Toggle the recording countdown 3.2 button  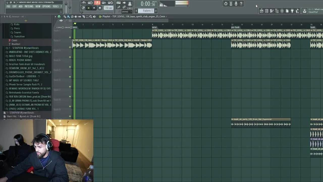(x=97, y=3)
